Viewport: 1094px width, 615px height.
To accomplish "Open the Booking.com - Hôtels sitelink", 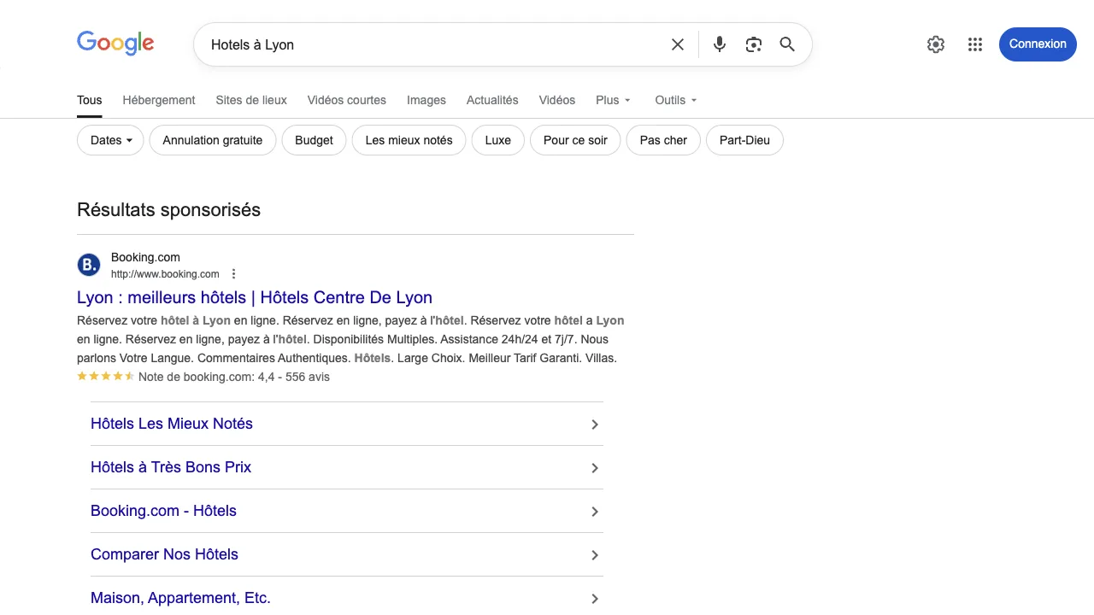I will coord(163,511).
